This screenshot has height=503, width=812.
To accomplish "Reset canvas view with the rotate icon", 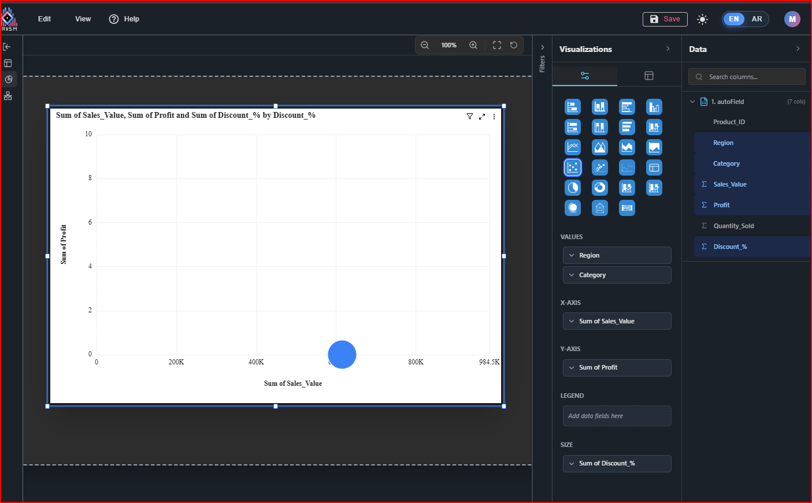I will pyautogui.click(x=514, y=45).
